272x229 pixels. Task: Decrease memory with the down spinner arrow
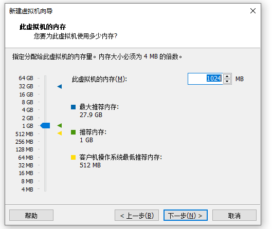pyautogui.click(x=227, y=81)
